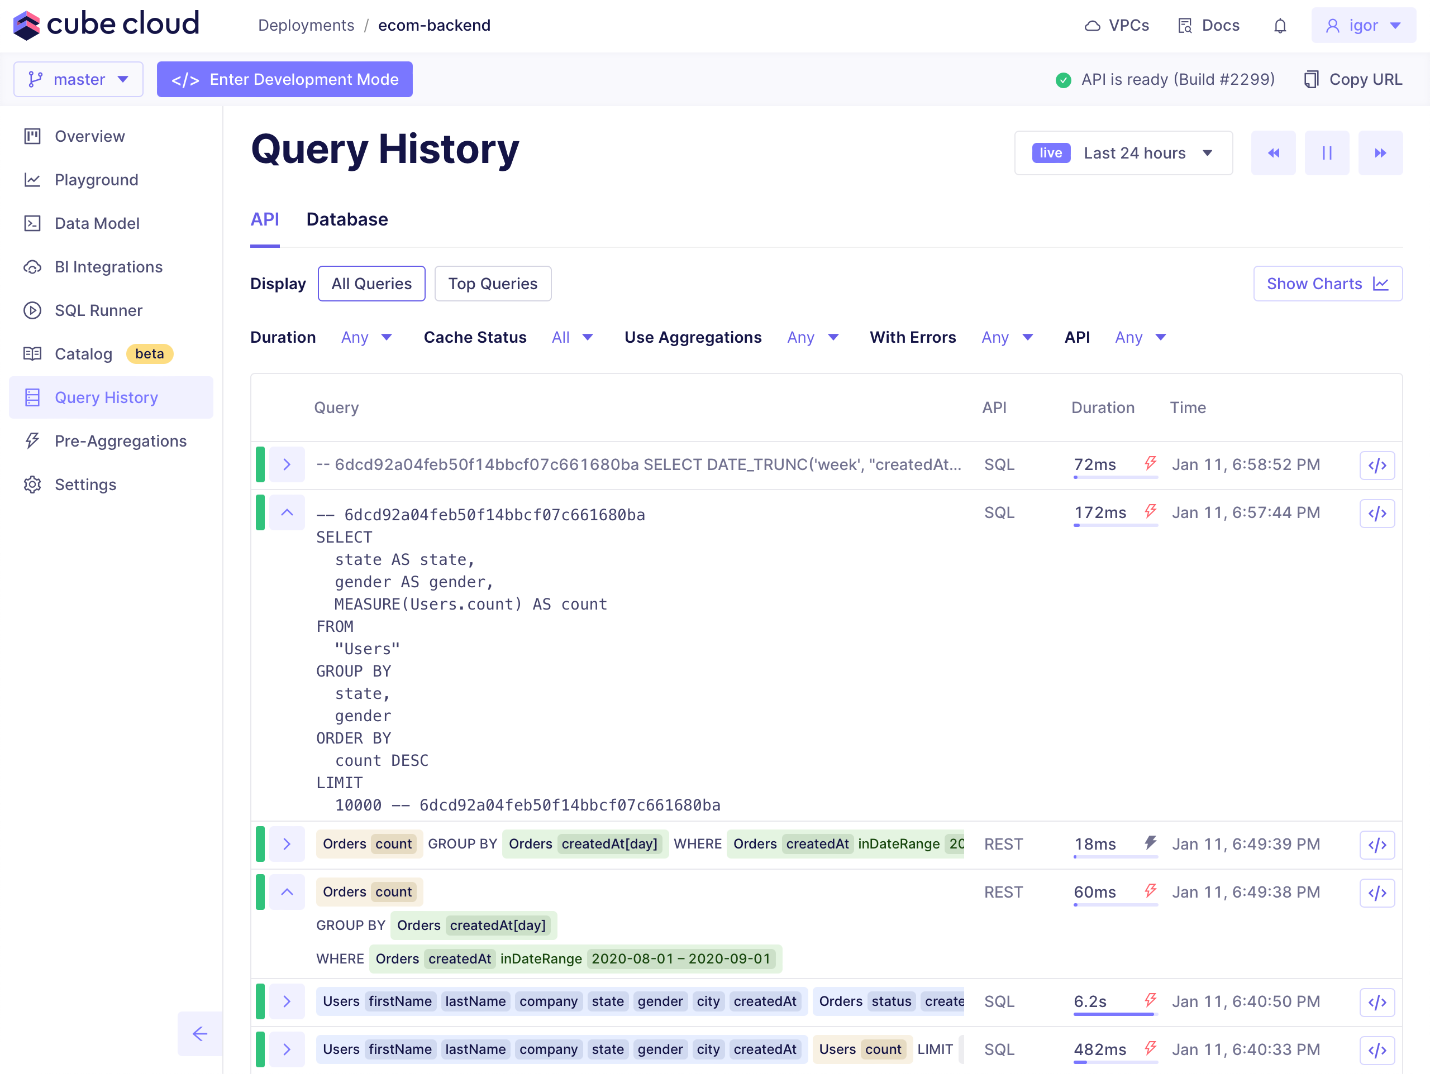Open BI Integrations in the sidebar
Screen dimensions: 1430x1074
pos(108,267)
